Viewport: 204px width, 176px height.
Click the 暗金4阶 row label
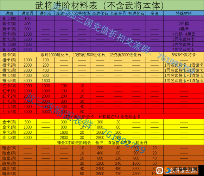pyautogui.click(x=9, y=169)
